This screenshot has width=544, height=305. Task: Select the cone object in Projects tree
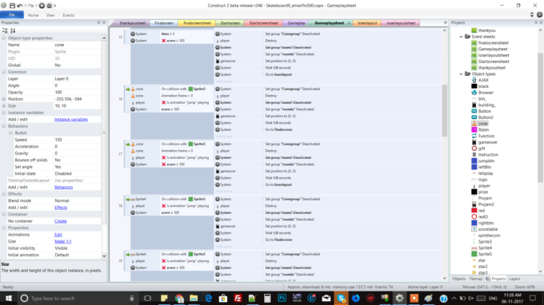tap(482, 124)
